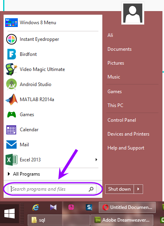
Task: Click the taskbar dotted grip handle
Action: [22, 213]
